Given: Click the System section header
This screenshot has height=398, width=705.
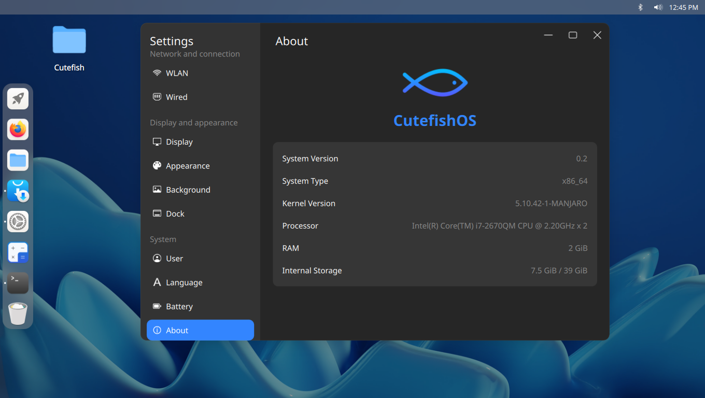Looking at the screenshot, I should coord(163,239).
